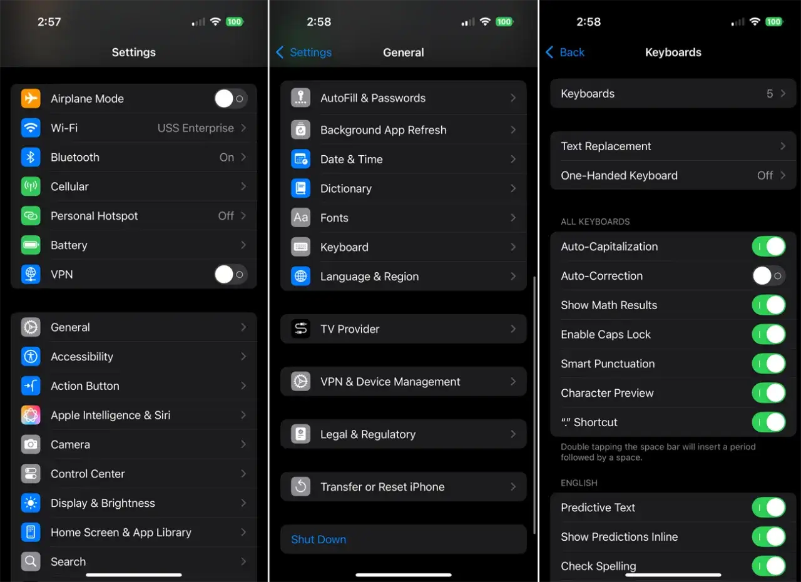Viewport: 801px width, 582px height.
Task: Tap the Display & Brightness sun icon
Action: [31, 503]
